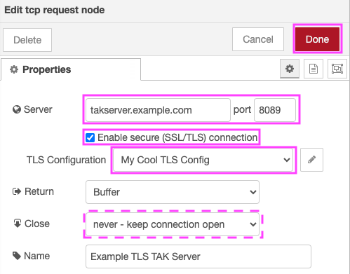Focus the port 8089 input field
The width and height of the screenshot is (350, 274).
pyautogui.click(x=275, y=110)
